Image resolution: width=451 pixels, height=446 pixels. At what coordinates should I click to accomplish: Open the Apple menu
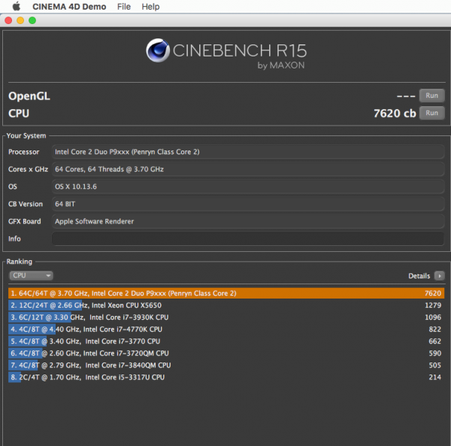(x=17, y=6)
